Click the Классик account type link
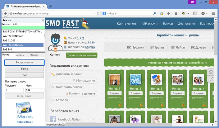The width and height of the screenshot is (219, 128). [90, 47]
